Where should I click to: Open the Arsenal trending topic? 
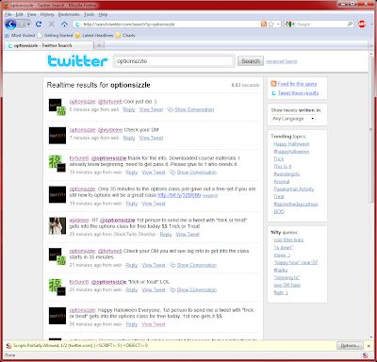tap(282, 182)
